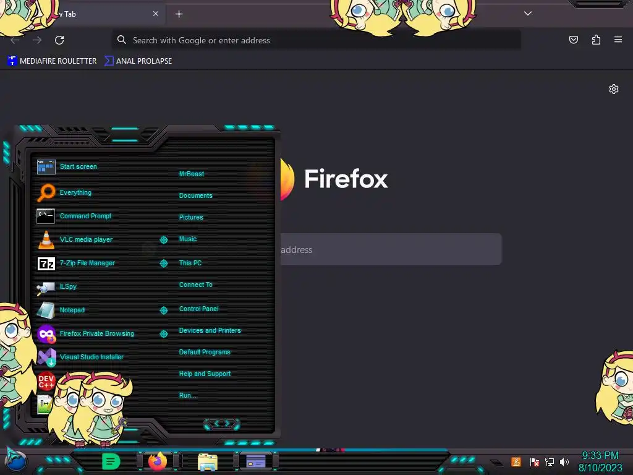This screenshot has height=475, width=633.
Task: Open the Dev C++ red icon
Action: pos(46,381)
